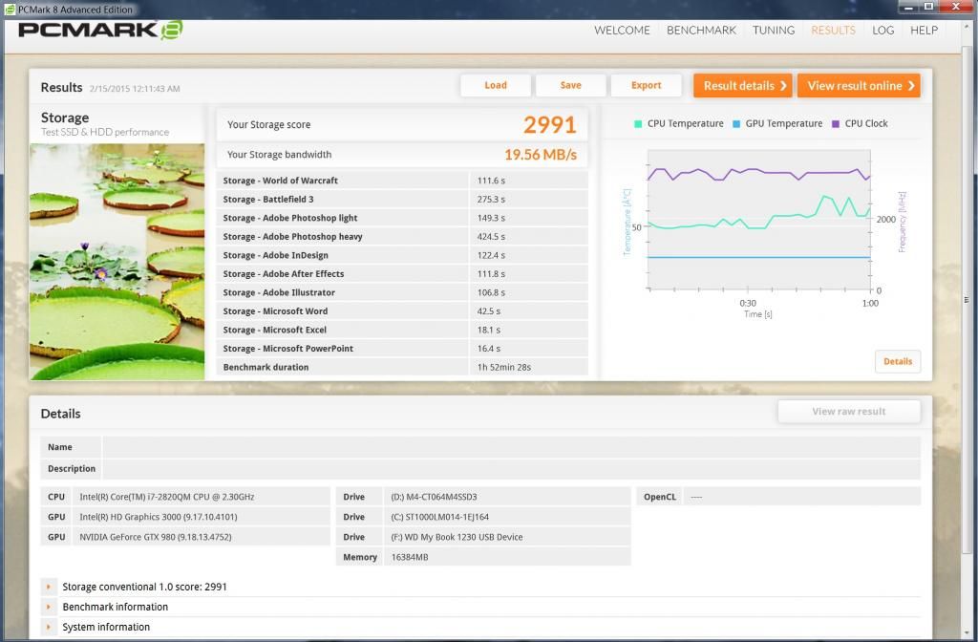The width and height of the screenshot is (978, 642).
Task: Select the RESULTS tab
Action: (833, 30)
